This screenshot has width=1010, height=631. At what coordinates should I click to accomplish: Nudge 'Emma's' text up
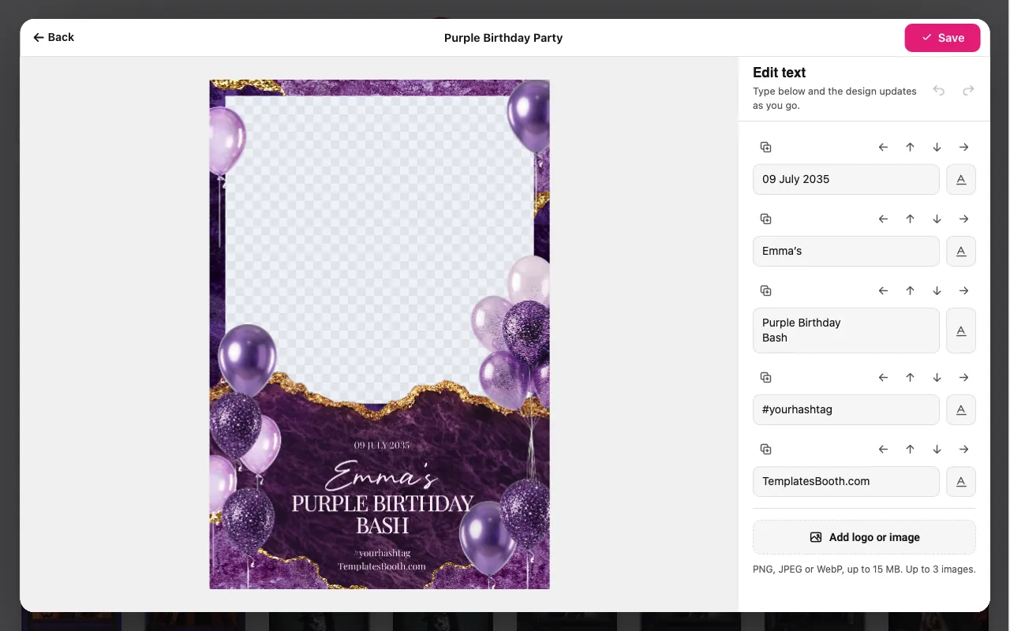(x=910, y=219)
